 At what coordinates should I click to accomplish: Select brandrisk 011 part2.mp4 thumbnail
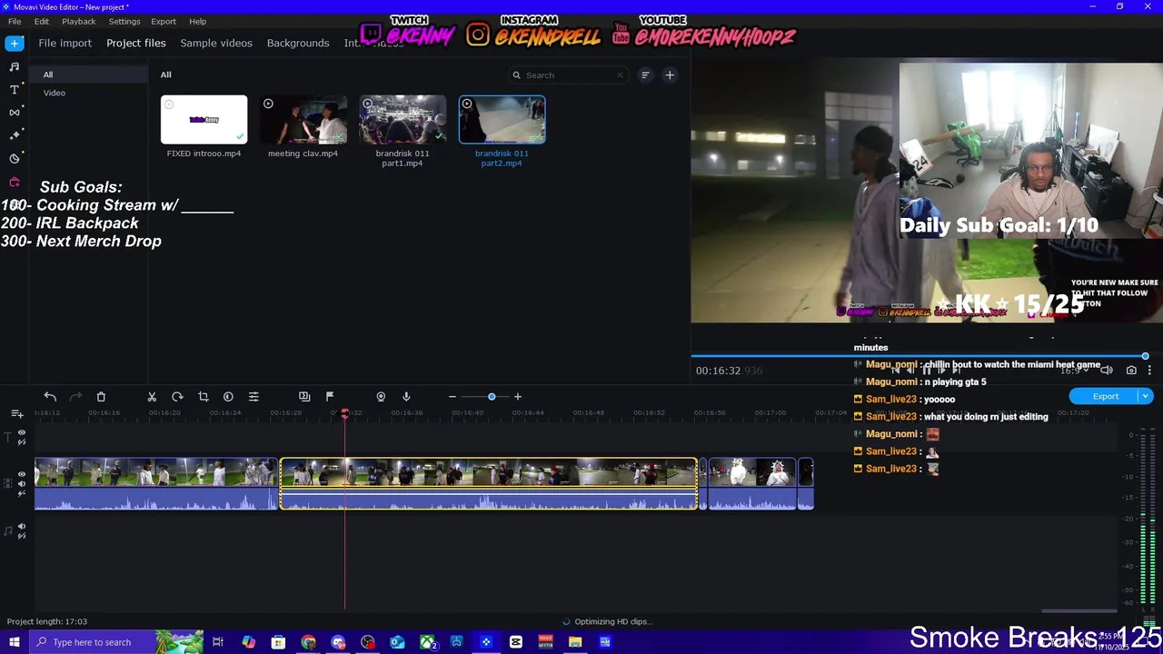[x=502, y=119]
